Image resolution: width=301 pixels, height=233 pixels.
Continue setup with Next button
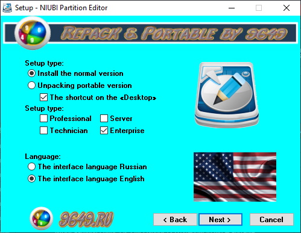coord(220,219)
